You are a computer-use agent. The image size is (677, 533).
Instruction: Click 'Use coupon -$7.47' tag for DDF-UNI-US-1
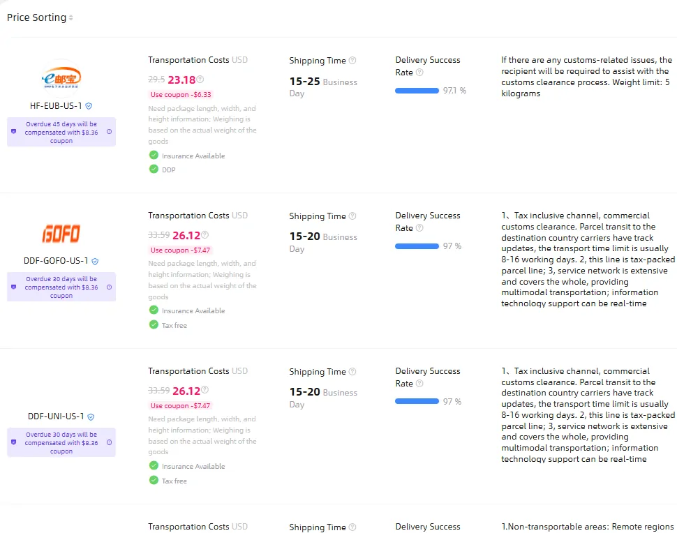tap(181, 406)
